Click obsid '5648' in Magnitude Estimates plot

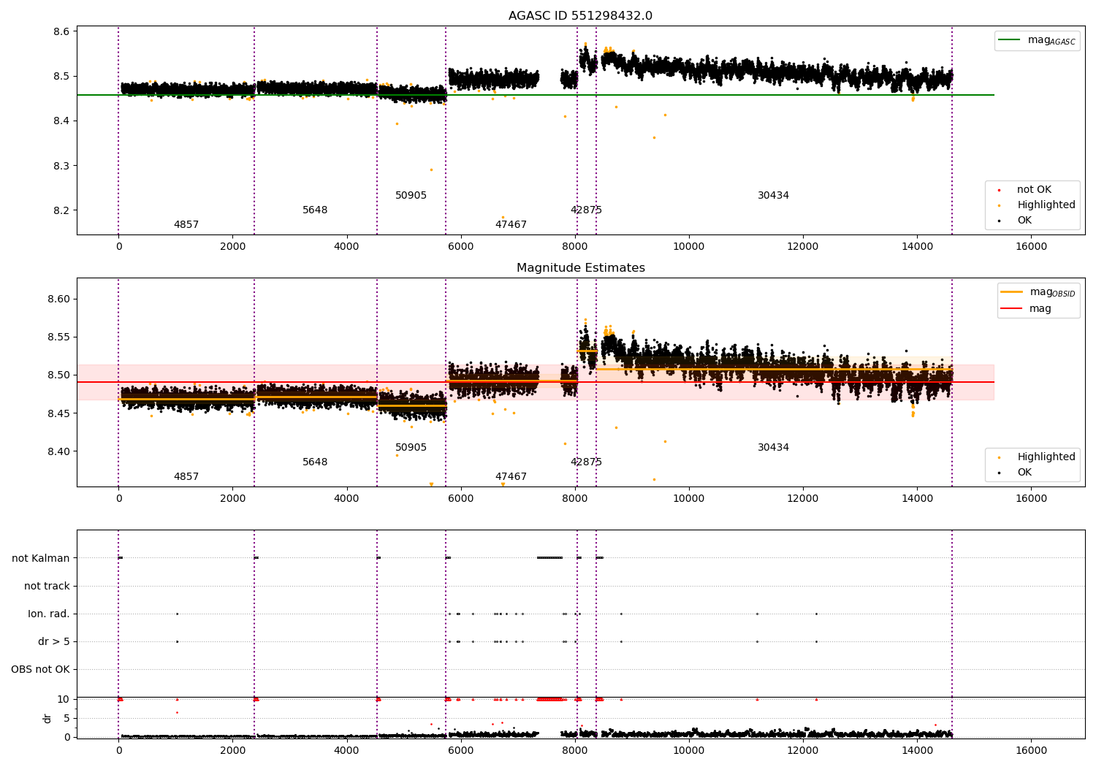coord(315,462)
